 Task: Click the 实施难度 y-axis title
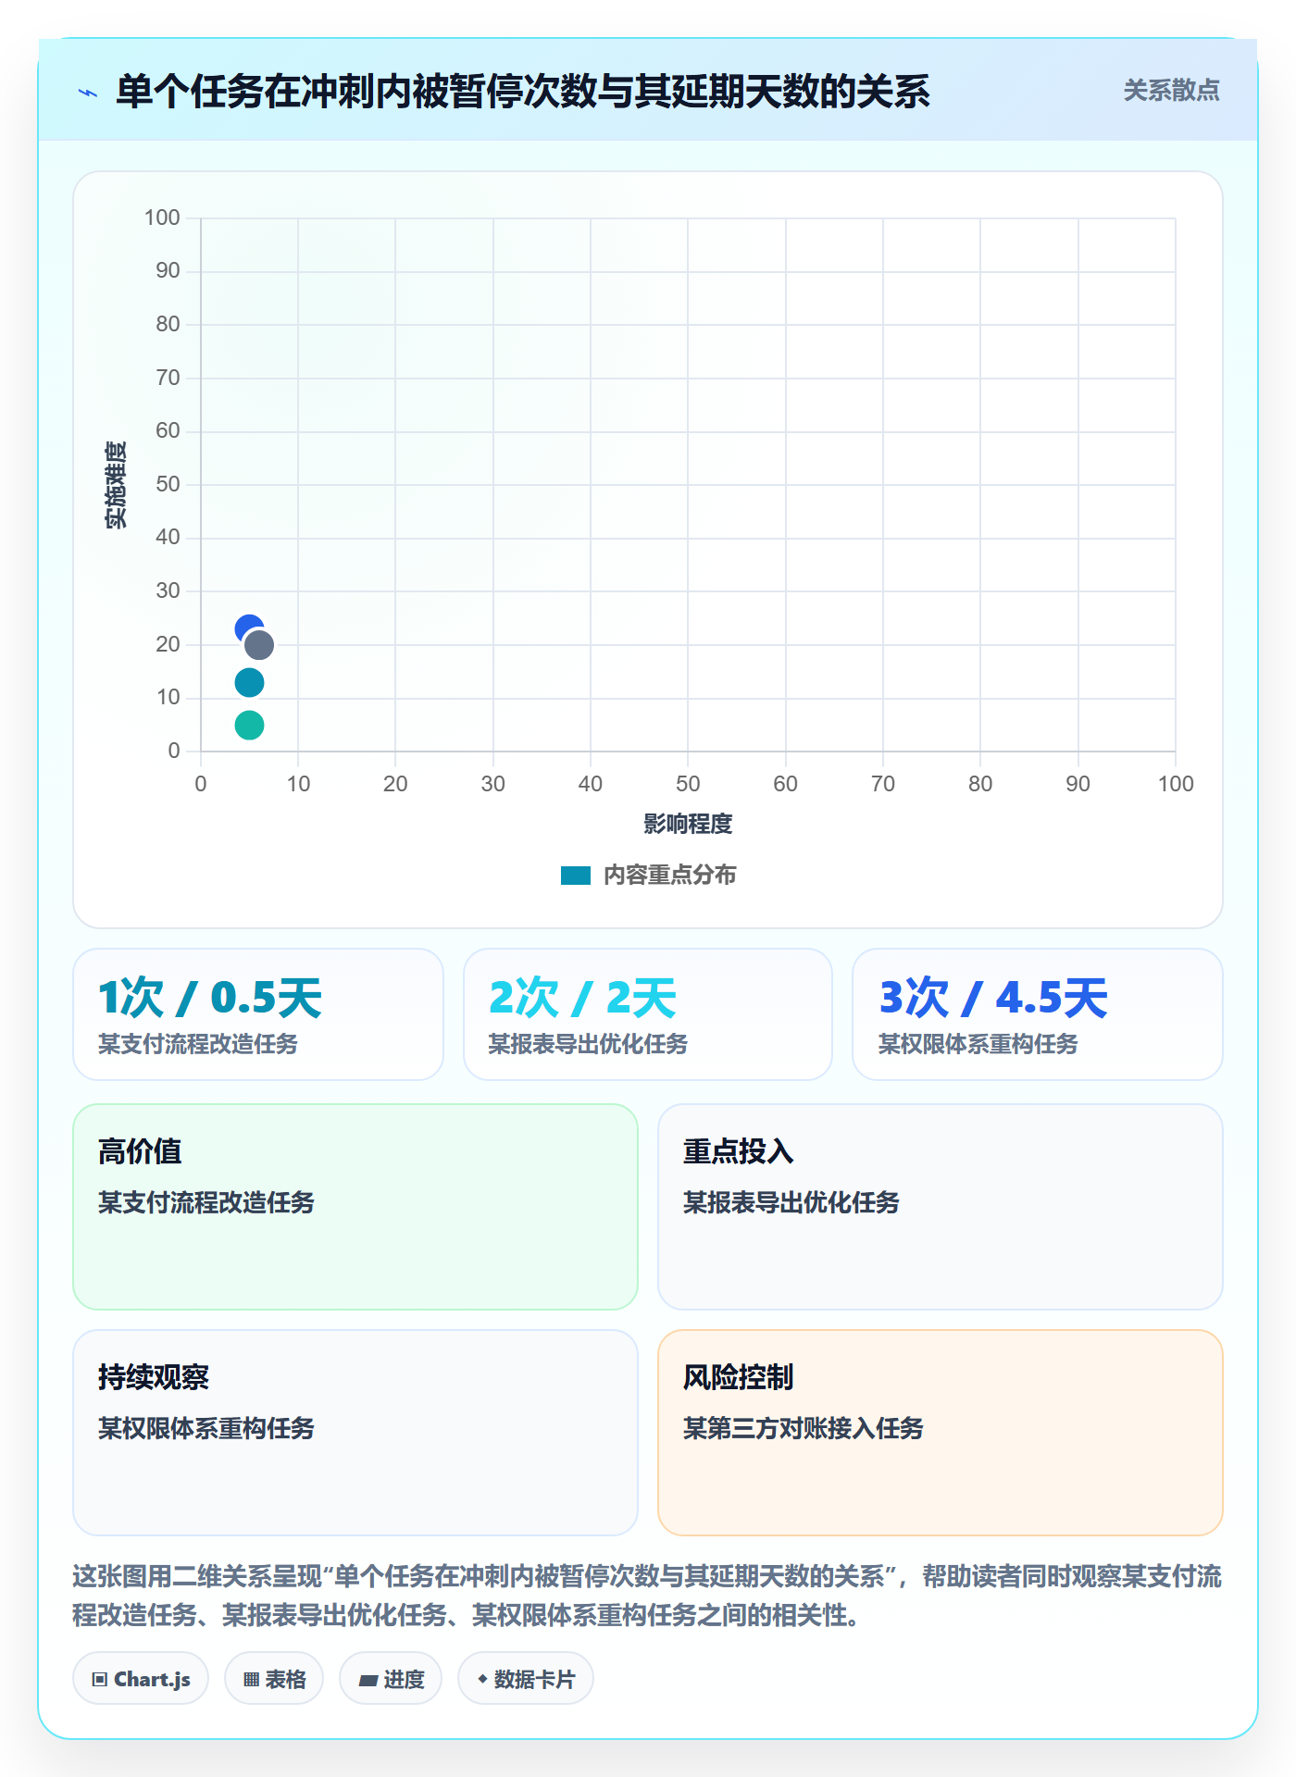point(116,485)
